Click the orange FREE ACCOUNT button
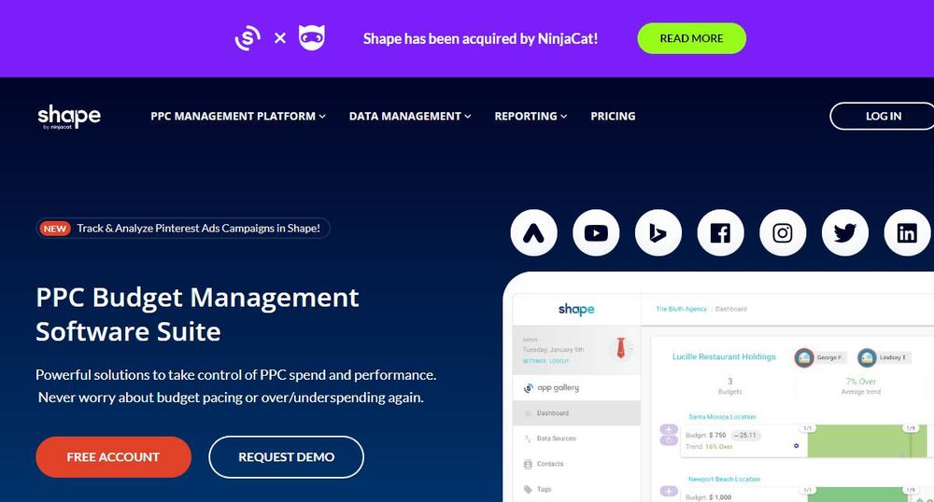This screenshot has width=934, height=502. [x=113, y=457]
